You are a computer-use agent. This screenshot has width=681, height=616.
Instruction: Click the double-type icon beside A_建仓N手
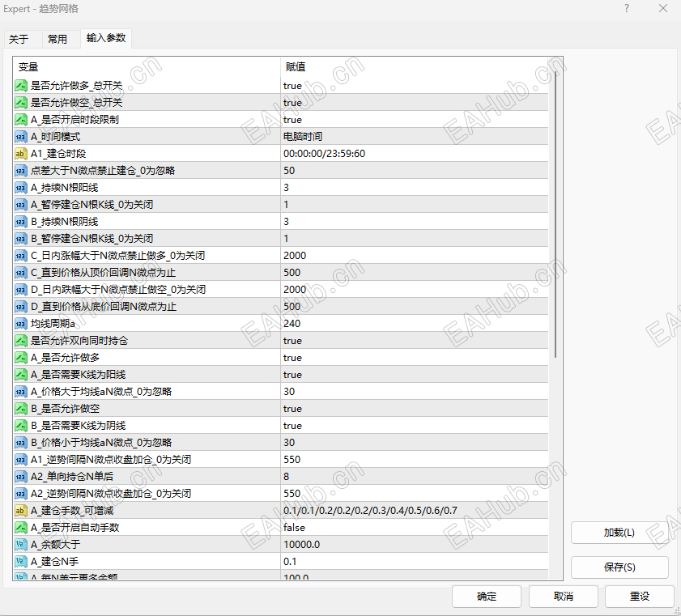pos(21,561)
